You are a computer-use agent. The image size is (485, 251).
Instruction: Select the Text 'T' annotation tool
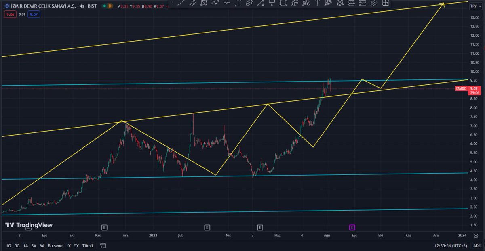317,3
